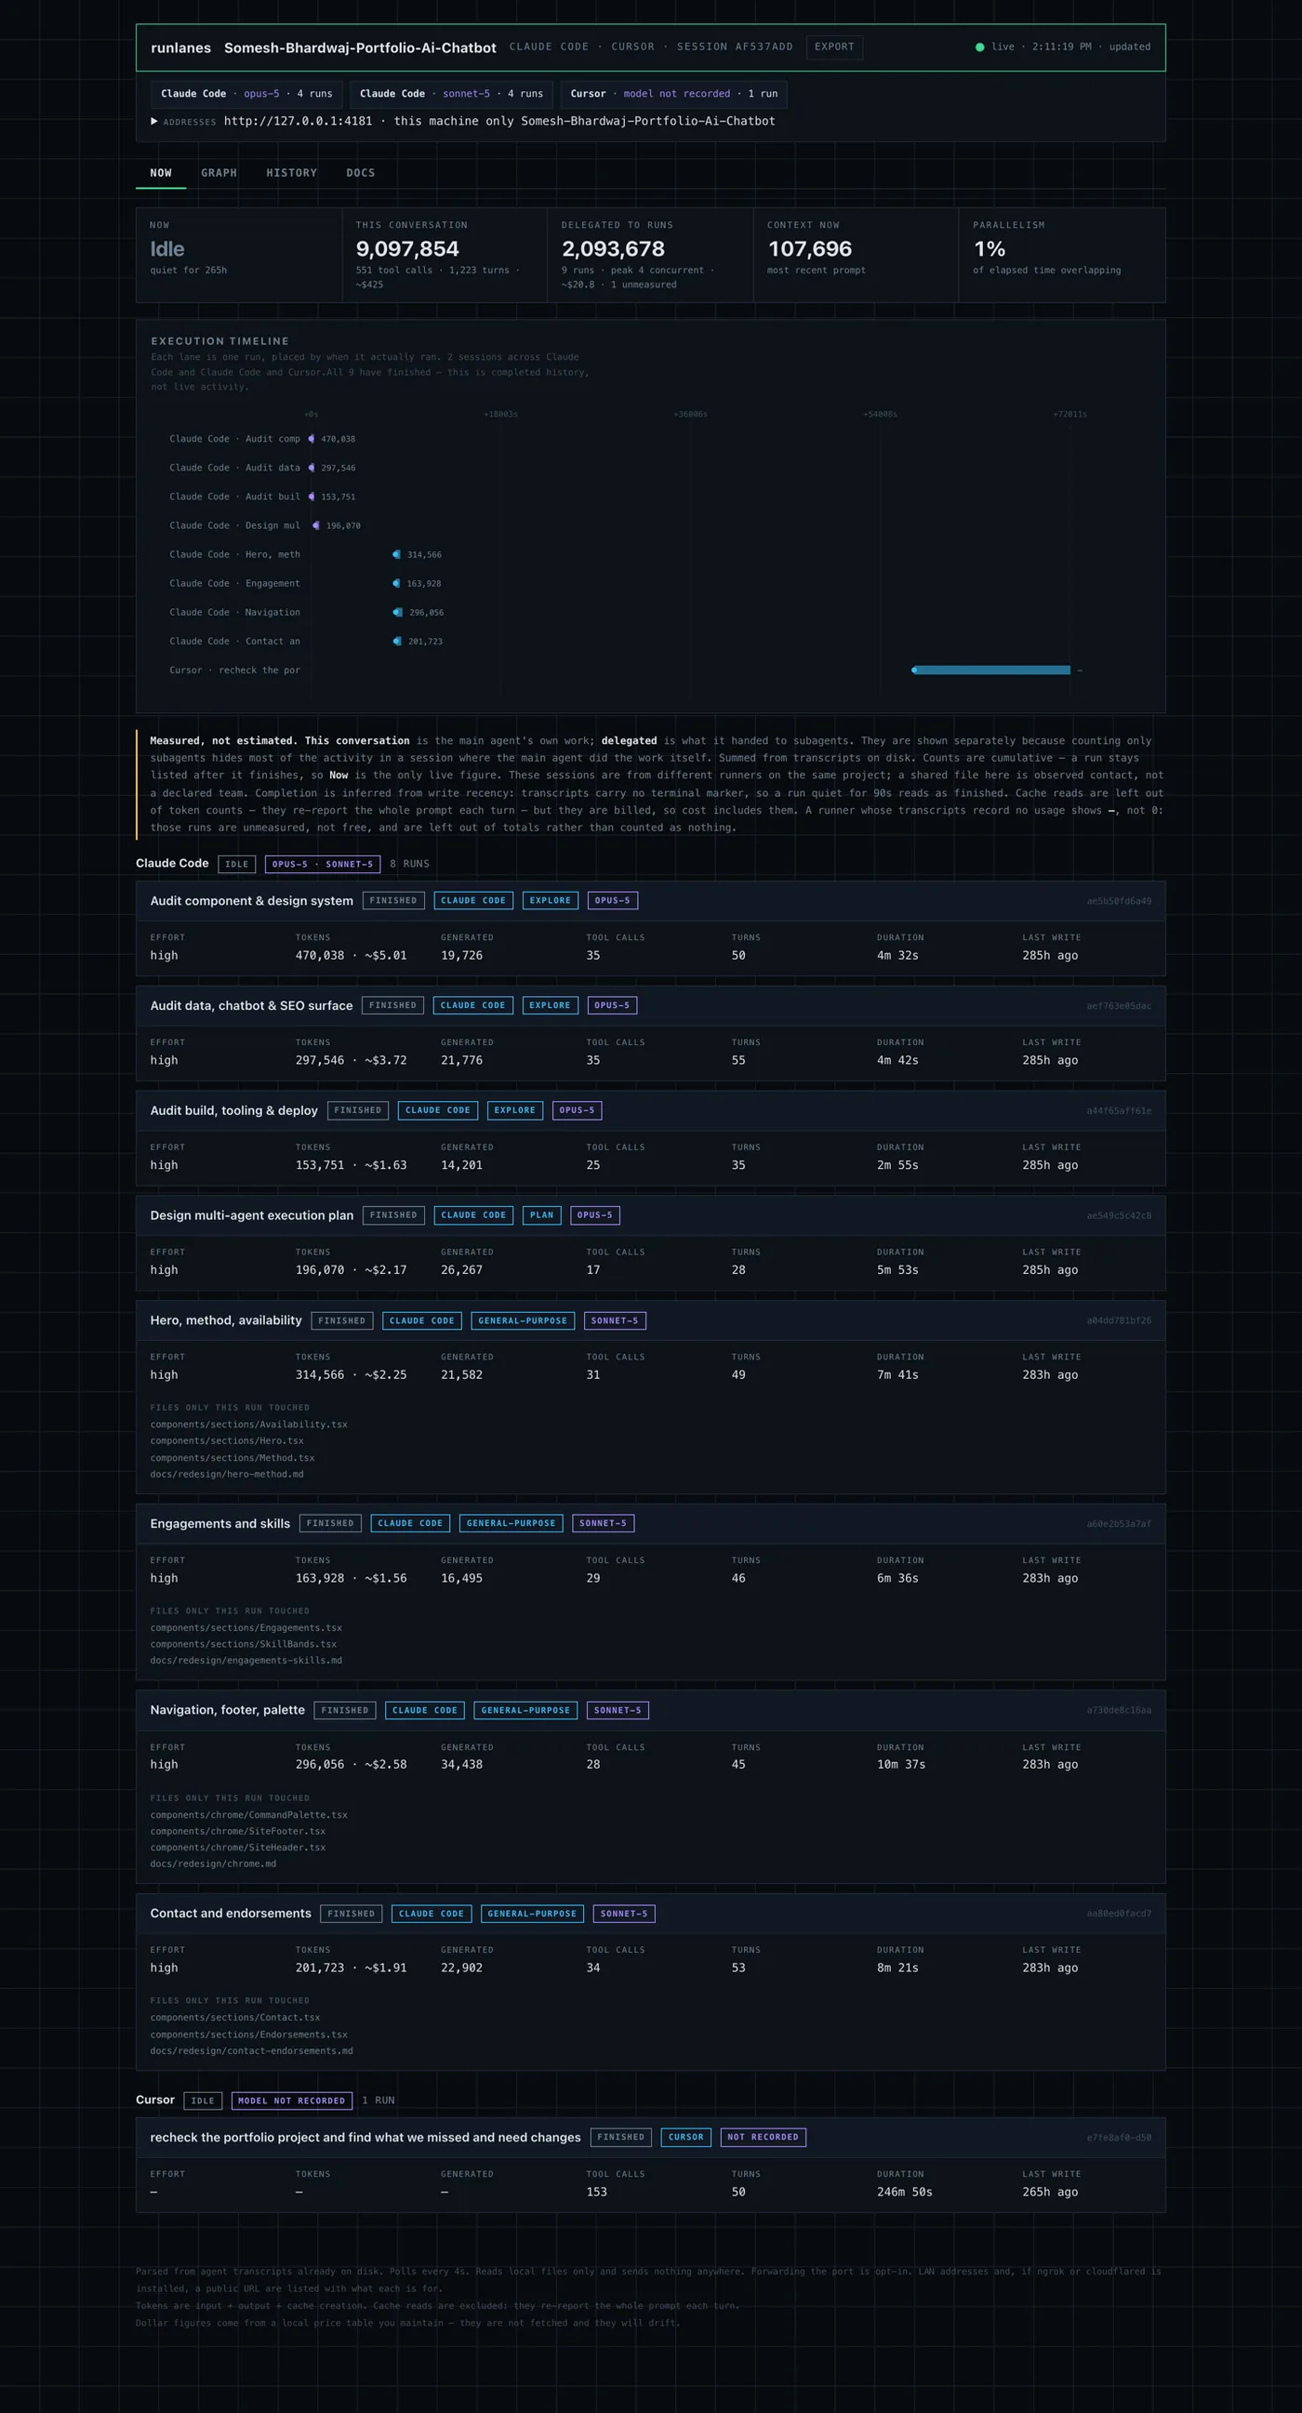Open the DOCS tab

point(361,173)
